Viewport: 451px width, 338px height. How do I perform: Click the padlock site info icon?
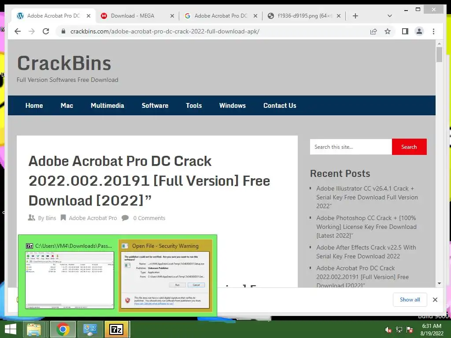click(x=63, y=31)
